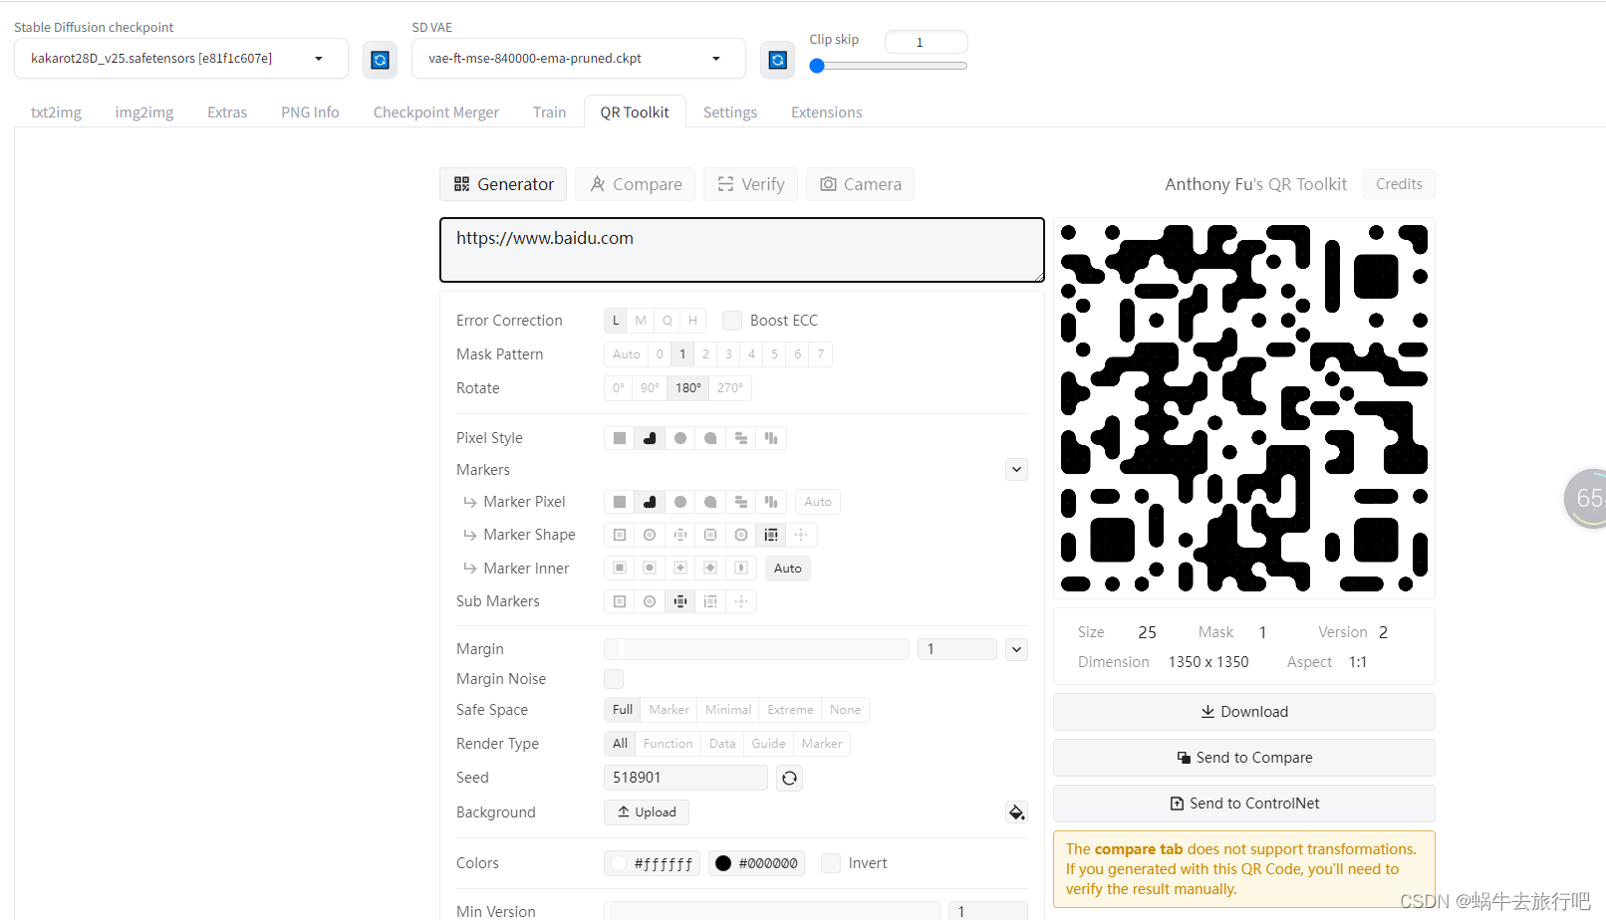Switch to the img2img tab
Image resolution: width=1606 pixels, height=920 pixels.
[x=144, y=113]
